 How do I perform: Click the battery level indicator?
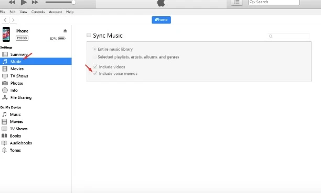(62, 38)
